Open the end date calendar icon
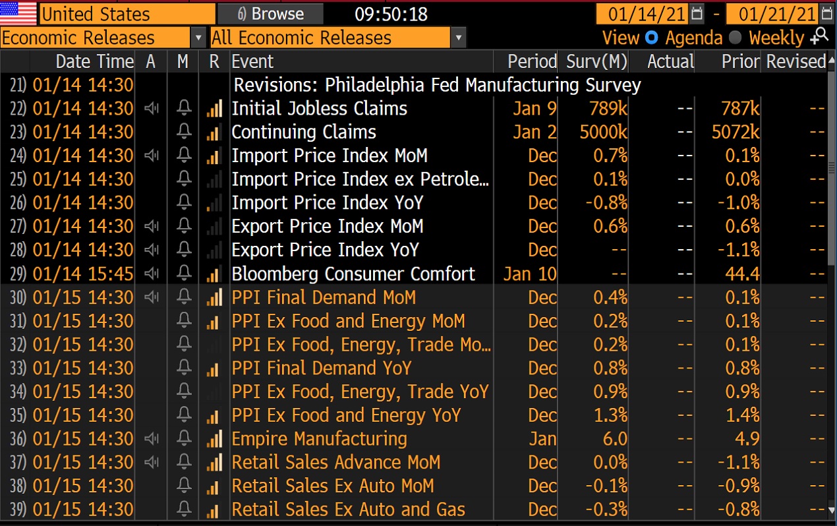Viewport: 837px width, 526px height. click(828, 14)
